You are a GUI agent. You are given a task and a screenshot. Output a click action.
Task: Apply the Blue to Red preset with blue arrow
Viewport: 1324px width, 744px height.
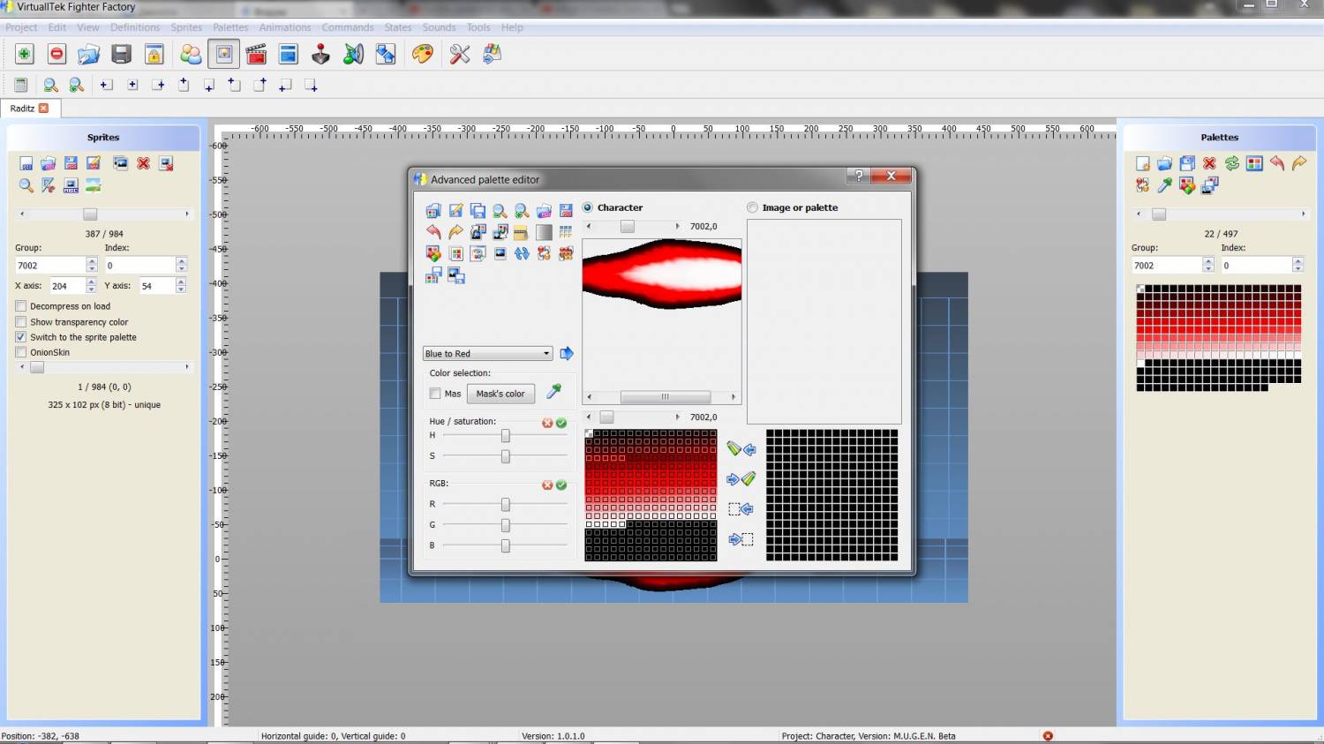click(567, 353)
